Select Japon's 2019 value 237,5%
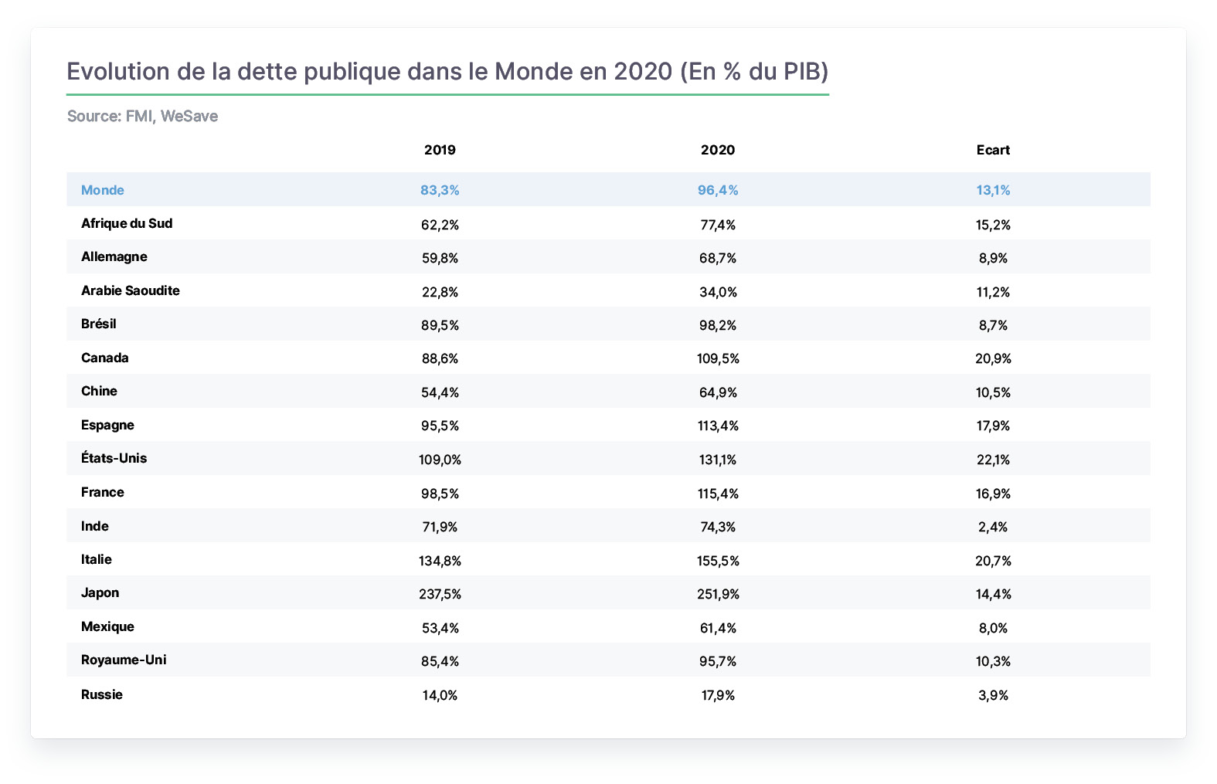1217x784 pixels. point(440,594)
